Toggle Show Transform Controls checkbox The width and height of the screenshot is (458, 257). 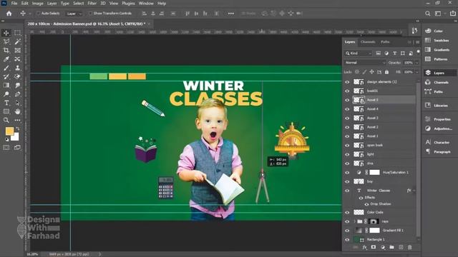coord(91,14)
